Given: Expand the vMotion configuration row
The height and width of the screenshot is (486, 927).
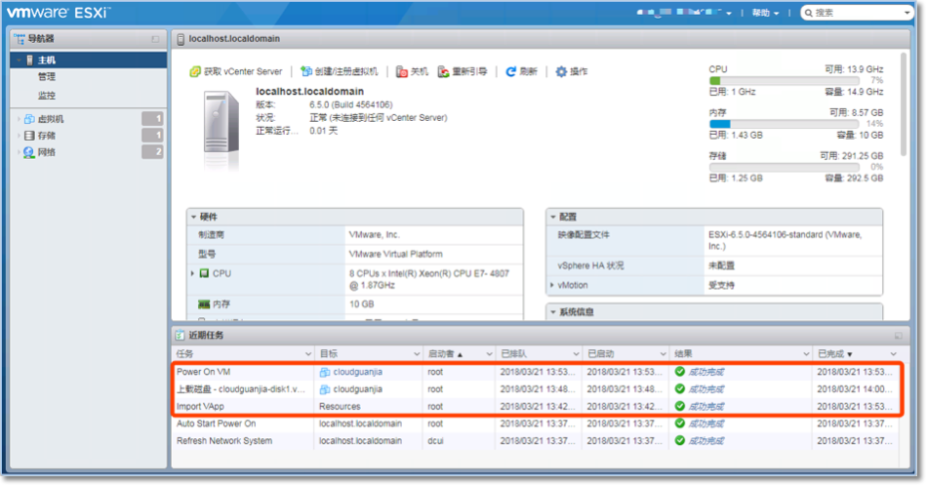Looking at the screenshot, I should 552,285.
